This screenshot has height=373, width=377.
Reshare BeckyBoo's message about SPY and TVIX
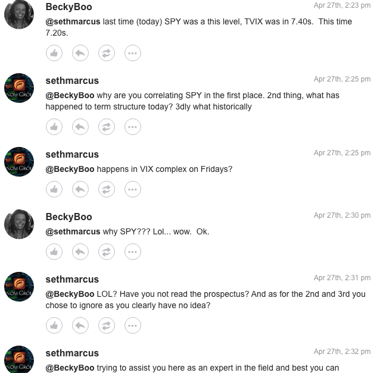(x=107, y=53)
